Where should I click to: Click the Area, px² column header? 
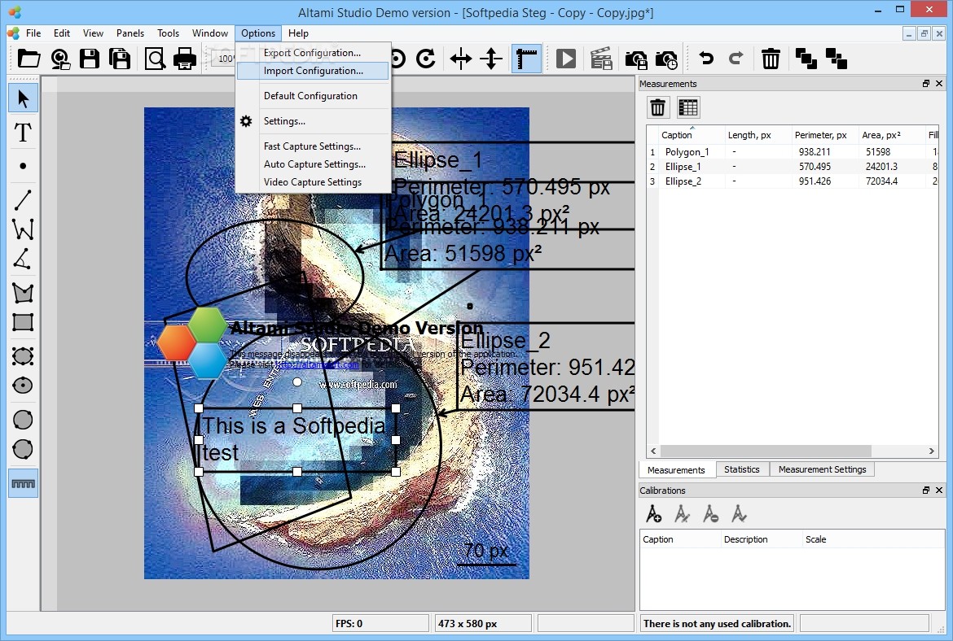(891, 135)
